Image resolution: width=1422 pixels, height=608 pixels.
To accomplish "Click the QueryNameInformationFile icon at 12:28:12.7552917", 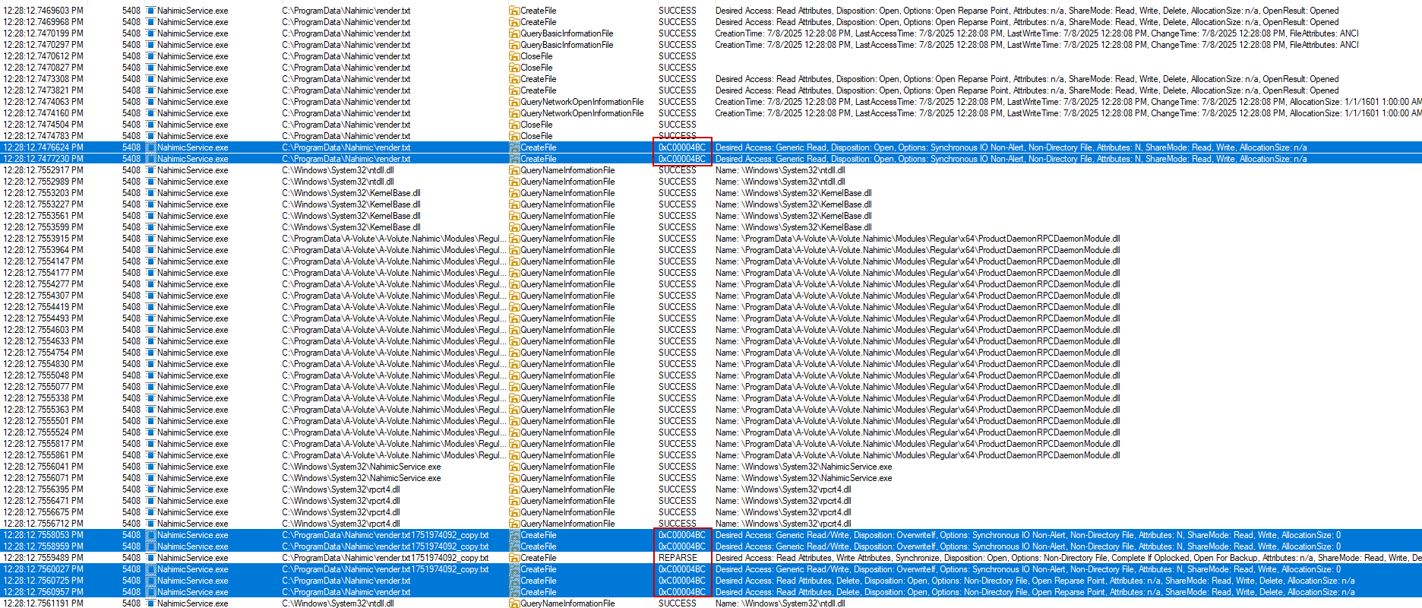I will 514,170.
